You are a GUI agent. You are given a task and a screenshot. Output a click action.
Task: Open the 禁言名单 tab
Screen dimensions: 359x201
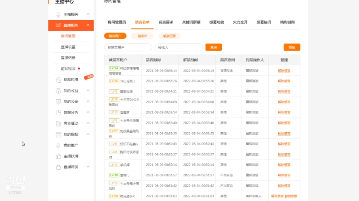[142, 22]
